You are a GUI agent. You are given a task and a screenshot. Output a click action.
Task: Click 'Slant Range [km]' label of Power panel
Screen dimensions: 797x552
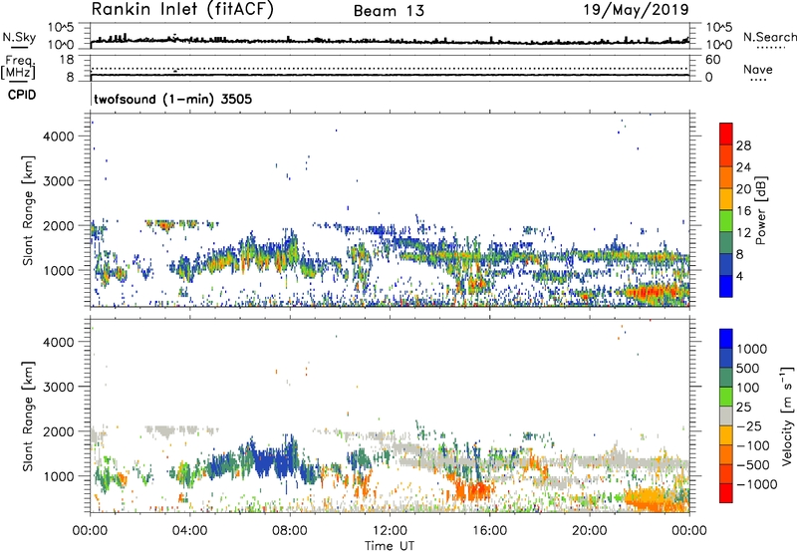tap(28, 210)
